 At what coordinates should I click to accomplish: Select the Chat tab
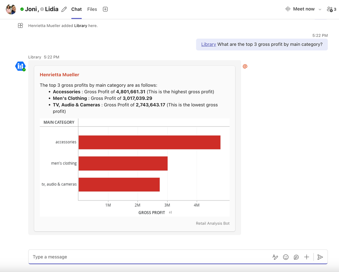pos(76,9)
